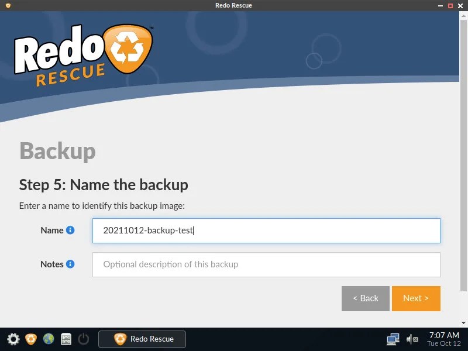
Task: Click the Next button
Action: 416,298
